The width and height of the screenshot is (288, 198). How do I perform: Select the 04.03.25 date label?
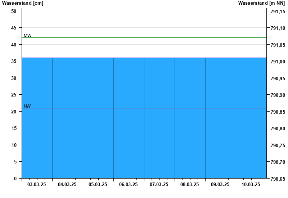(x=67, y=184)
